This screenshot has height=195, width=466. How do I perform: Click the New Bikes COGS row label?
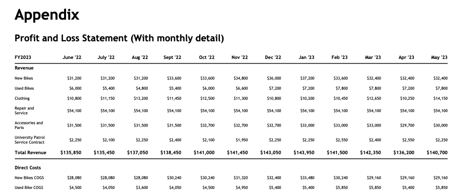pos(29,178)
